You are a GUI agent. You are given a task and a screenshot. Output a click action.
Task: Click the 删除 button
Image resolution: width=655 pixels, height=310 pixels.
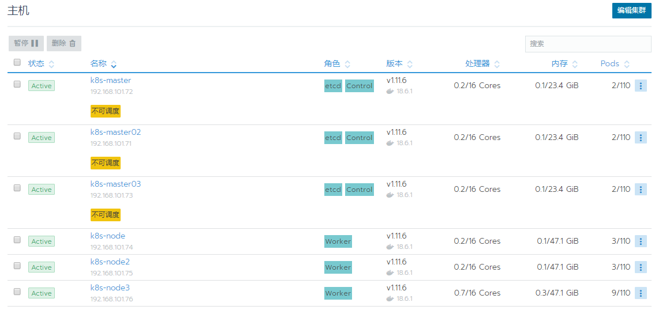(x=64, y=43)
